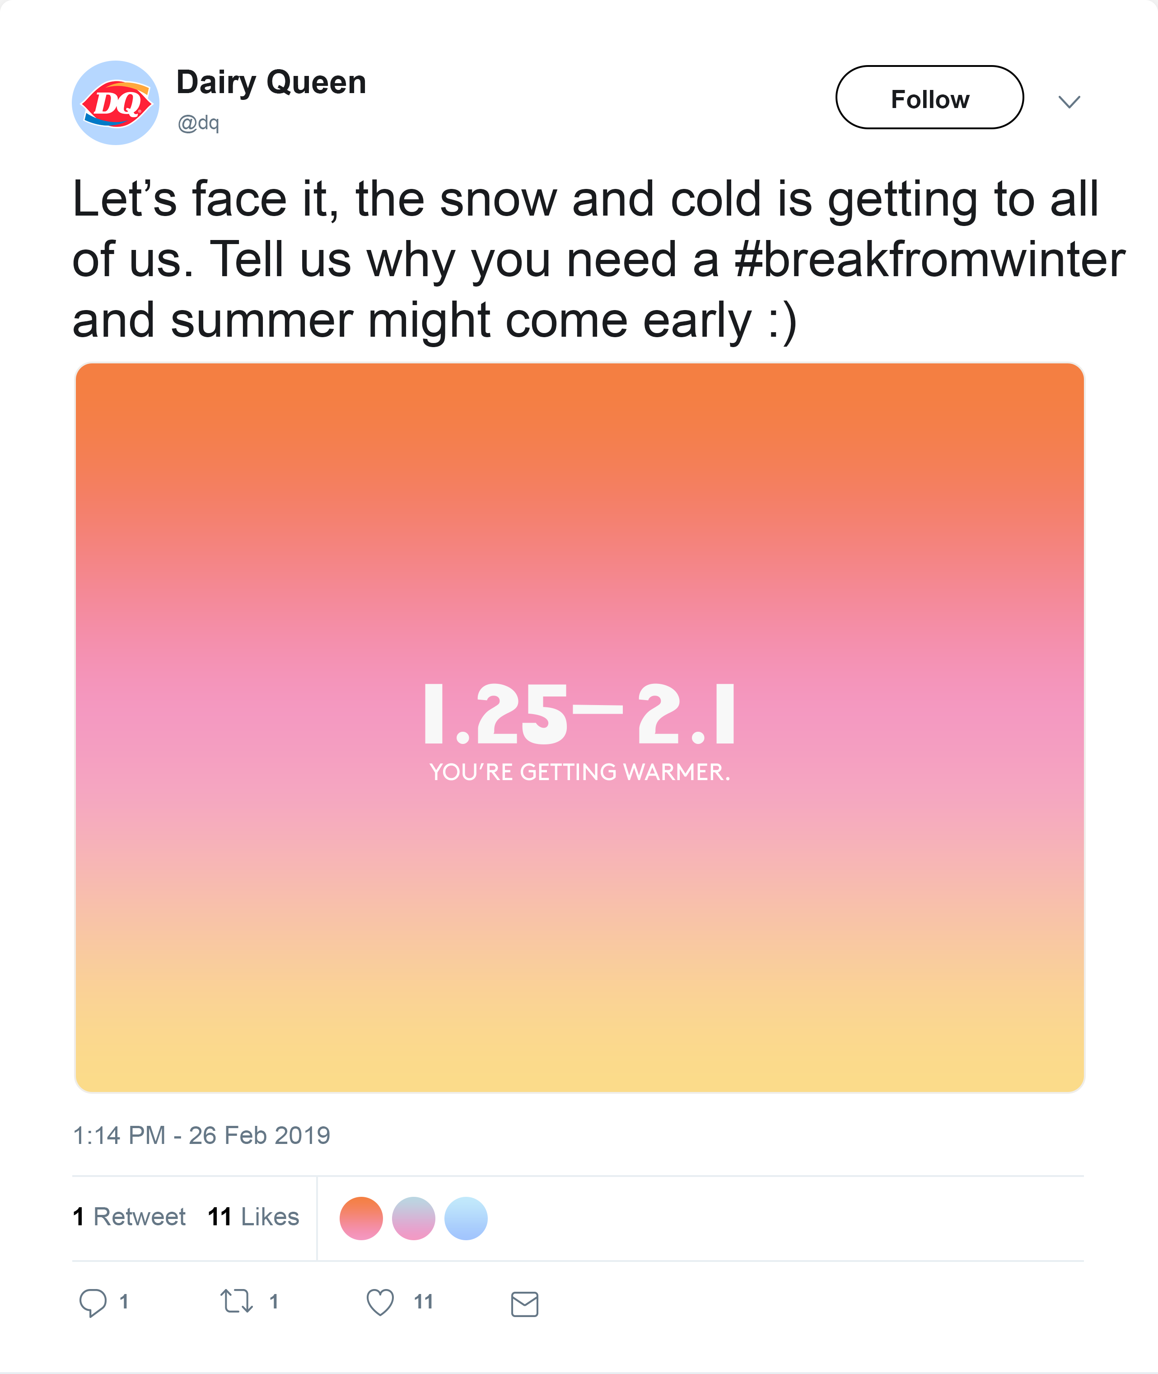This screenshot has height=1374, width=1158.
Task: Click the Dairy Queen DQ profile avatar
Action: click(116, 103)
